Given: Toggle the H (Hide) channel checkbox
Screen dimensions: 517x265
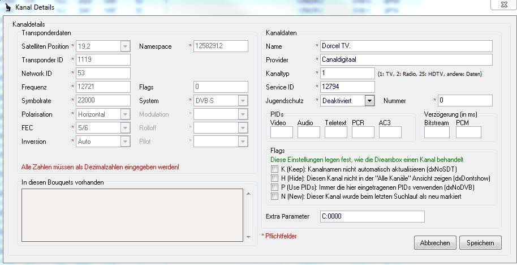Looking at the screenshot, I should pos(274,178).
